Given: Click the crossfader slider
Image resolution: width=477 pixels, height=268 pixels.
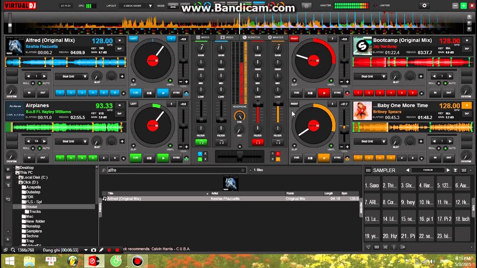Looking at the screenshot, I should [x=240, y=156].
